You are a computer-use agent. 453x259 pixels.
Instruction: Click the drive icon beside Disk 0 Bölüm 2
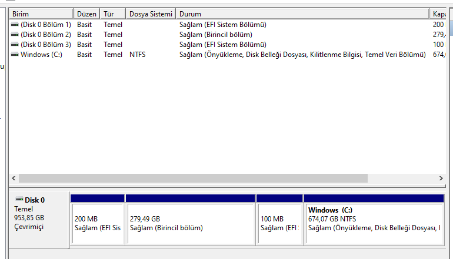15,35
